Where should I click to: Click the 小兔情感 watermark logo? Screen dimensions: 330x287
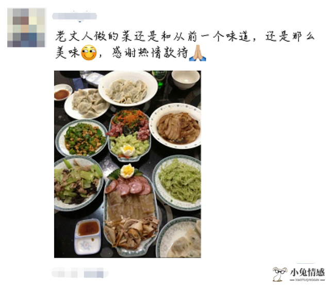click(299, 274)
